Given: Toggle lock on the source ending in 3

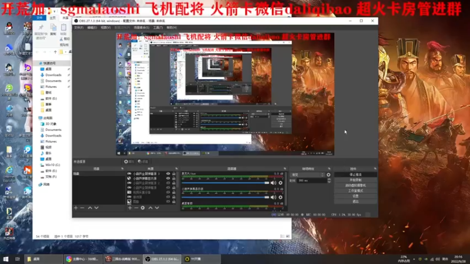Looking at the screenshot, I should click(174, 174).
